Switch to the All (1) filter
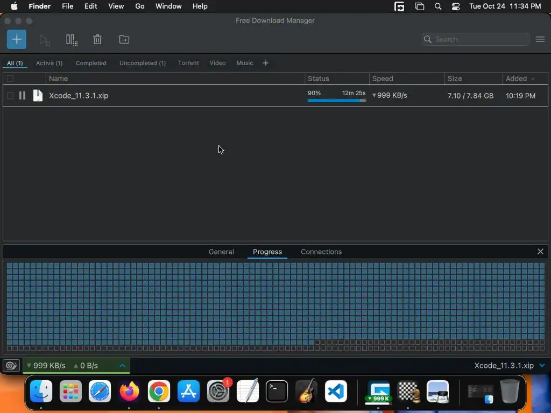 coord(15,63)
